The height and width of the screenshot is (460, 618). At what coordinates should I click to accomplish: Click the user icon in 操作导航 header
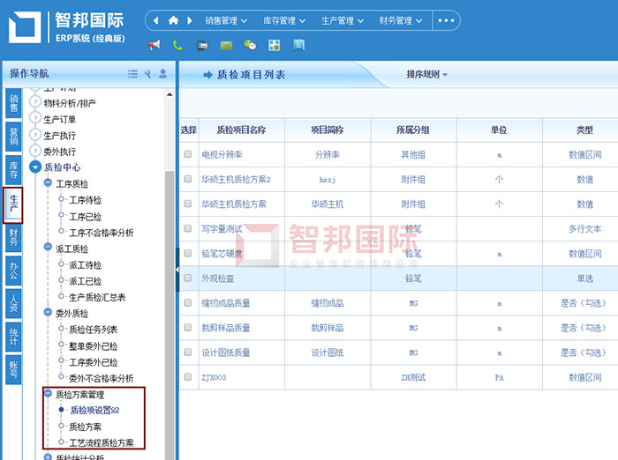[163, 74]
